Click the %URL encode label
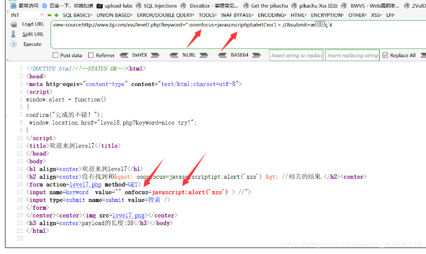 [189, 55]
